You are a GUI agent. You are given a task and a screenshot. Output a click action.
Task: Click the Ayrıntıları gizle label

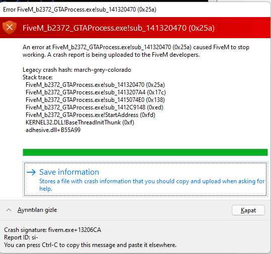(x=37, y=210)
